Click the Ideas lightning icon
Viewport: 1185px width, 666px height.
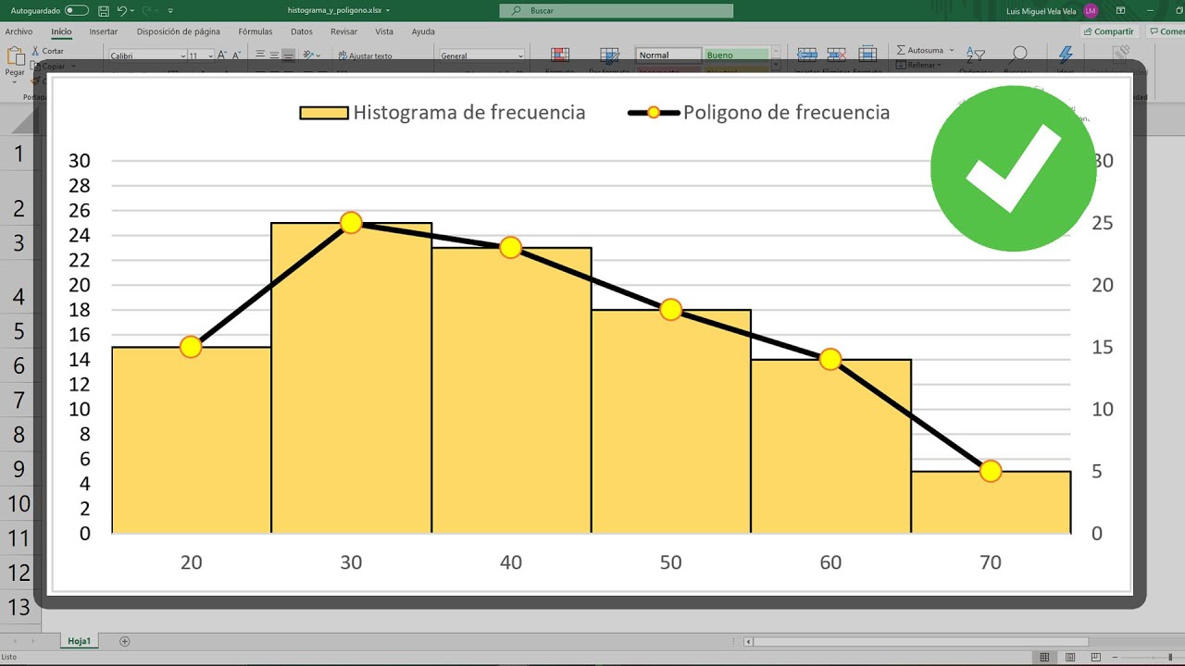(1066, 55)
